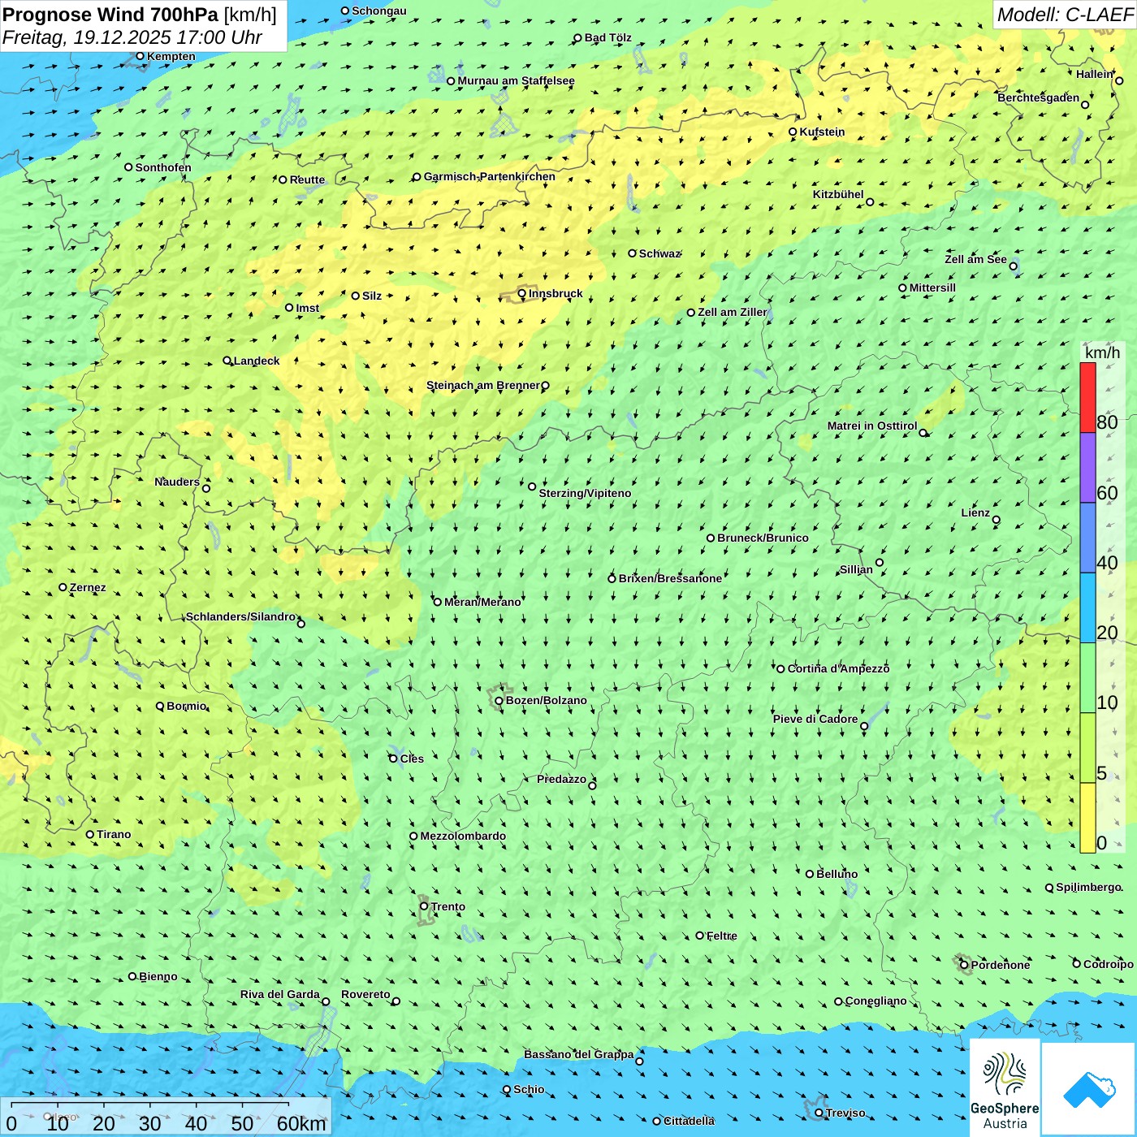Click the 'Bruneck/Brunico' label
Screen dimensions: 1137x1137
click(763, 538)
